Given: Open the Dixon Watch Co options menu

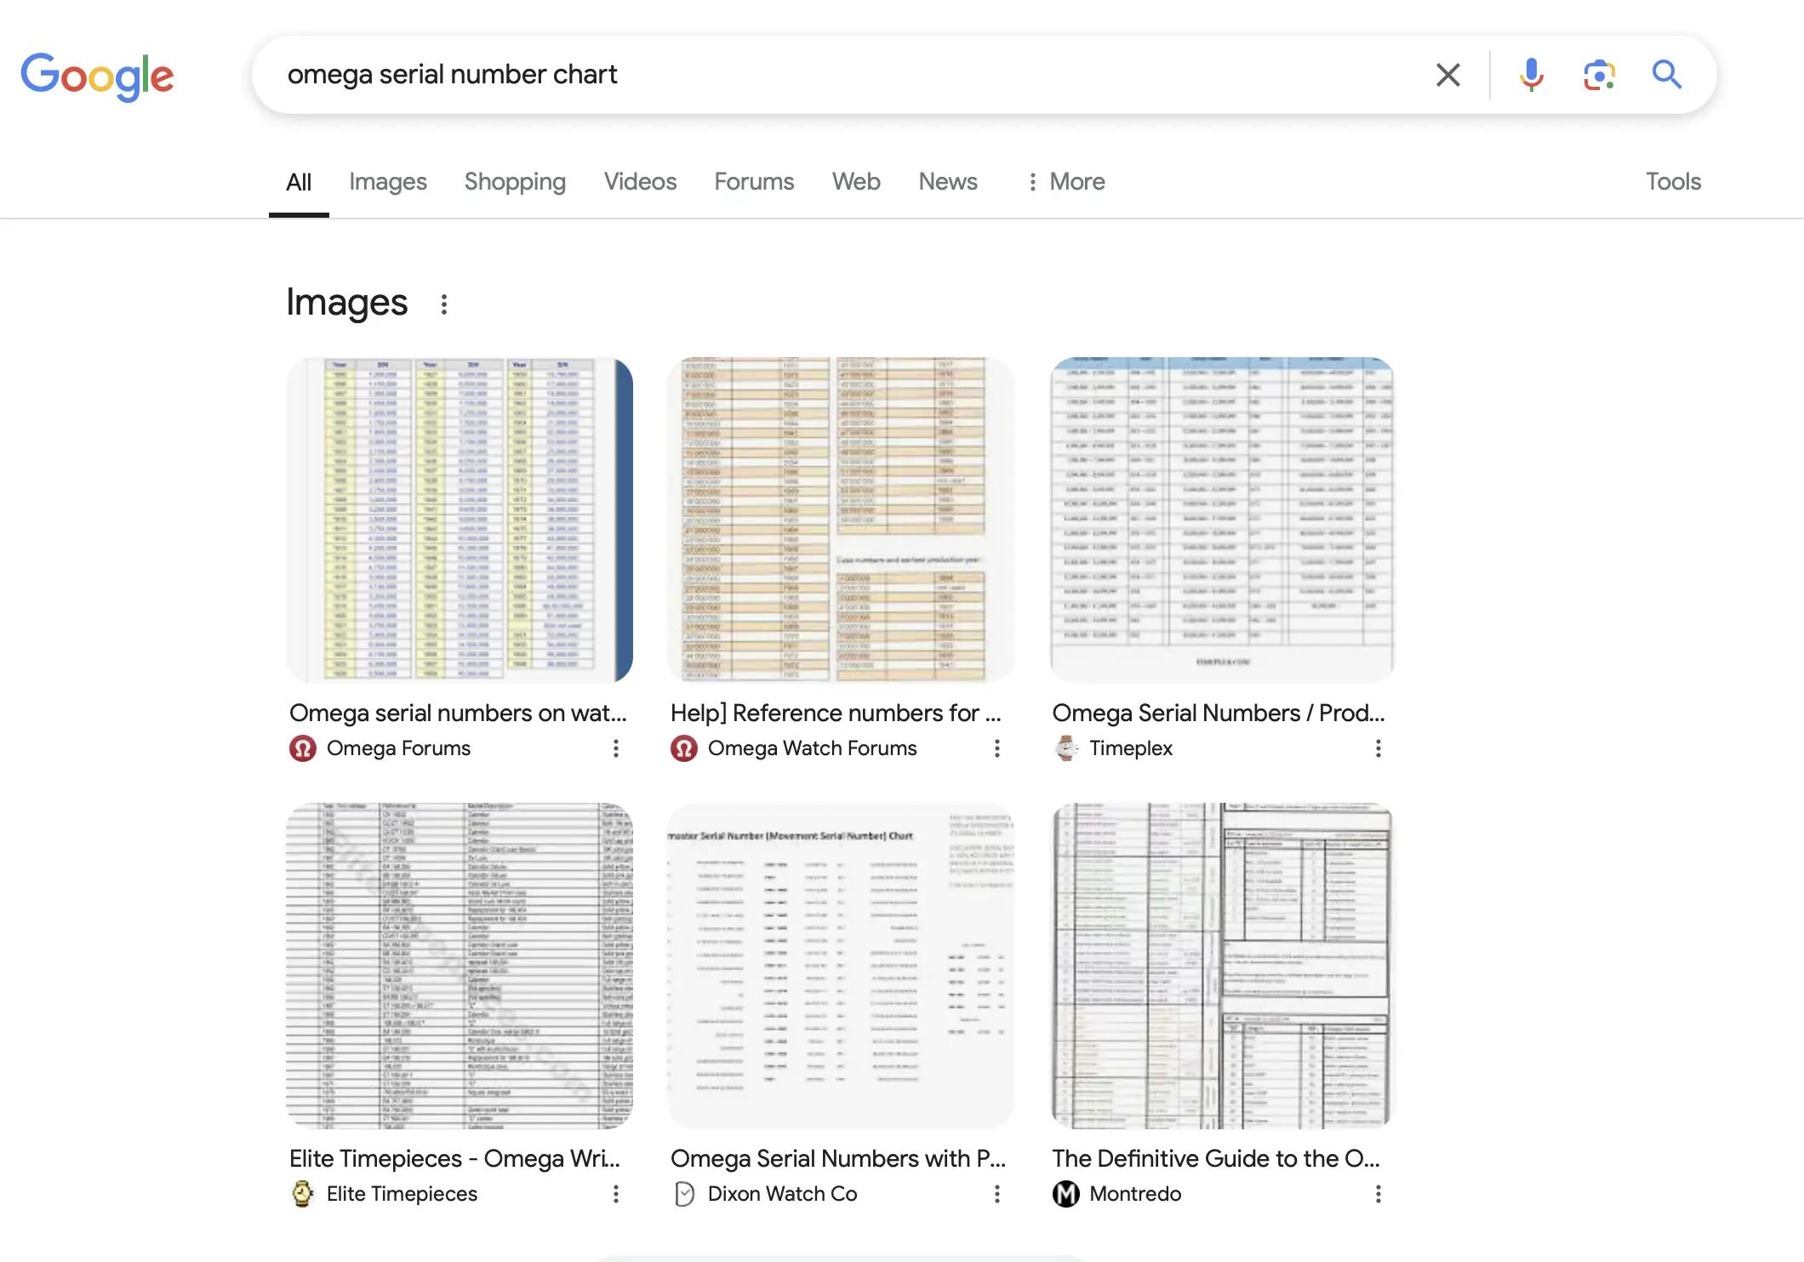Looking at the screenshot, I should tap(996, 1194).
